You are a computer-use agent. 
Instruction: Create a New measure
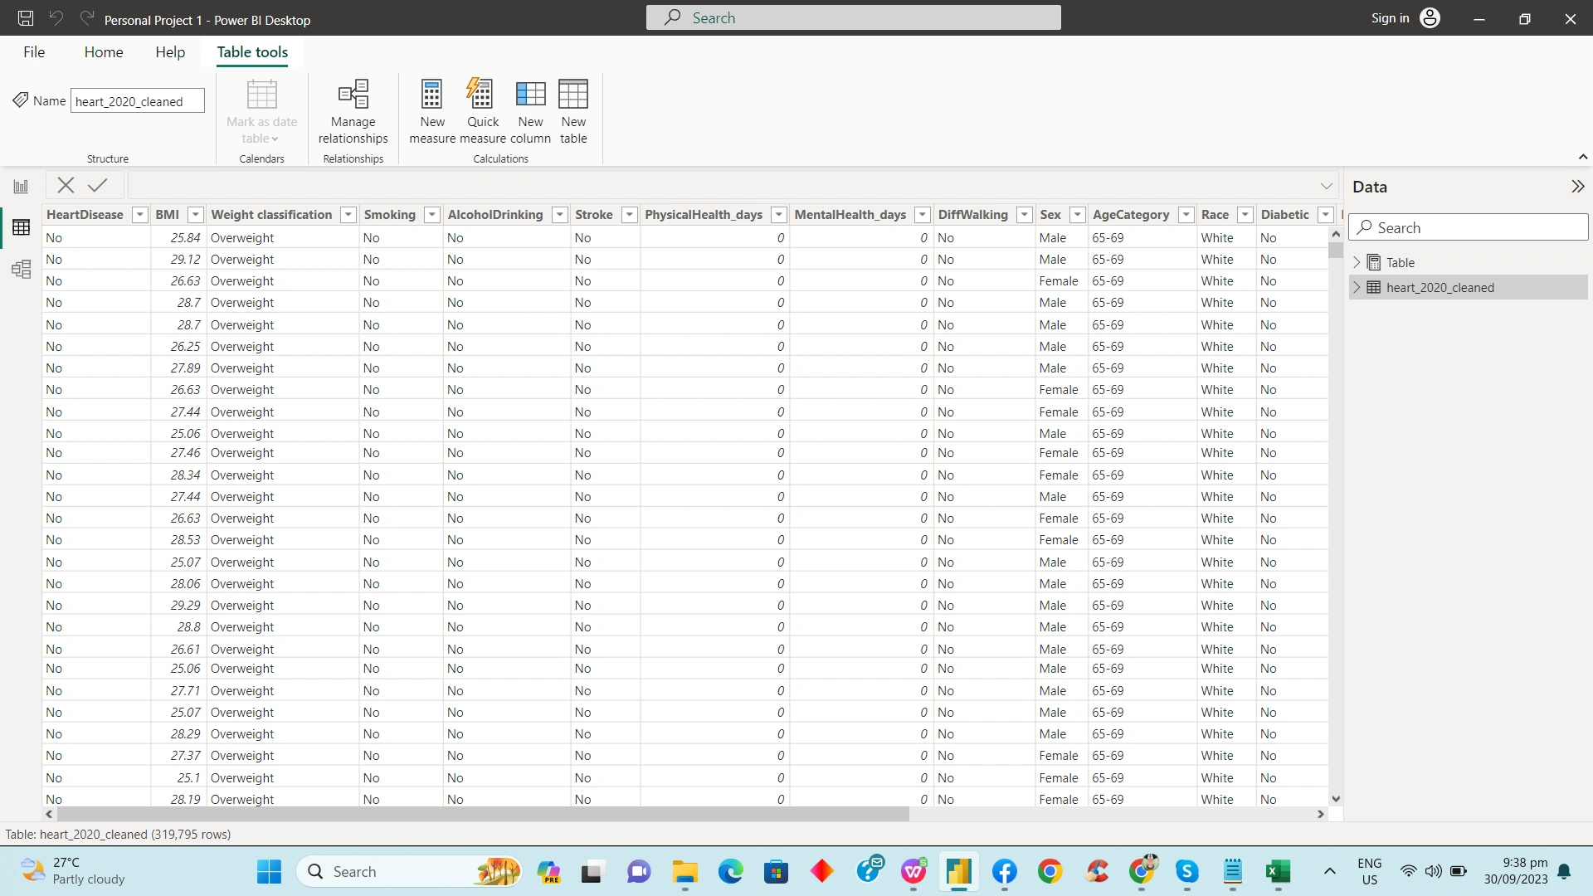point(431,110)
